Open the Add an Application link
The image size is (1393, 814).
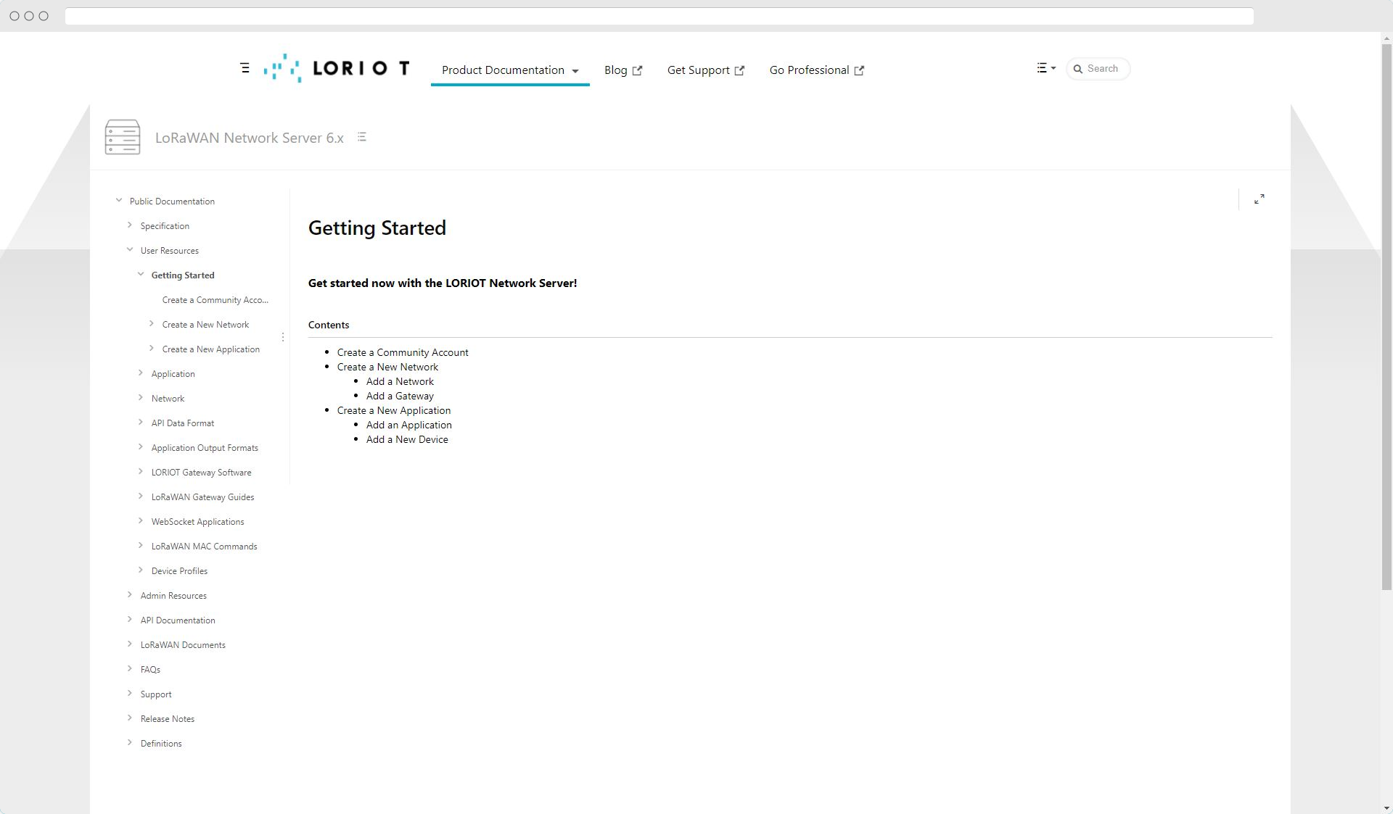tap(409, 425)
